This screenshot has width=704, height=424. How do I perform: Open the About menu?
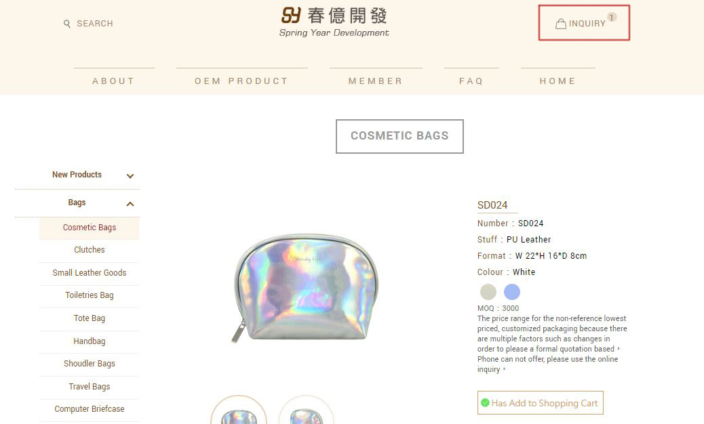coord(114,81)
